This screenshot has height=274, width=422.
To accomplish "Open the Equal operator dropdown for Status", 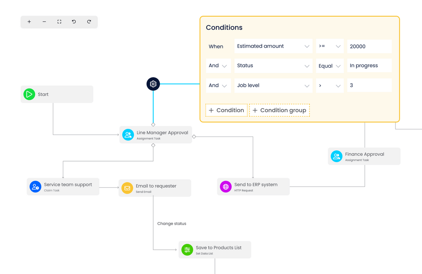I will point(338,66).
